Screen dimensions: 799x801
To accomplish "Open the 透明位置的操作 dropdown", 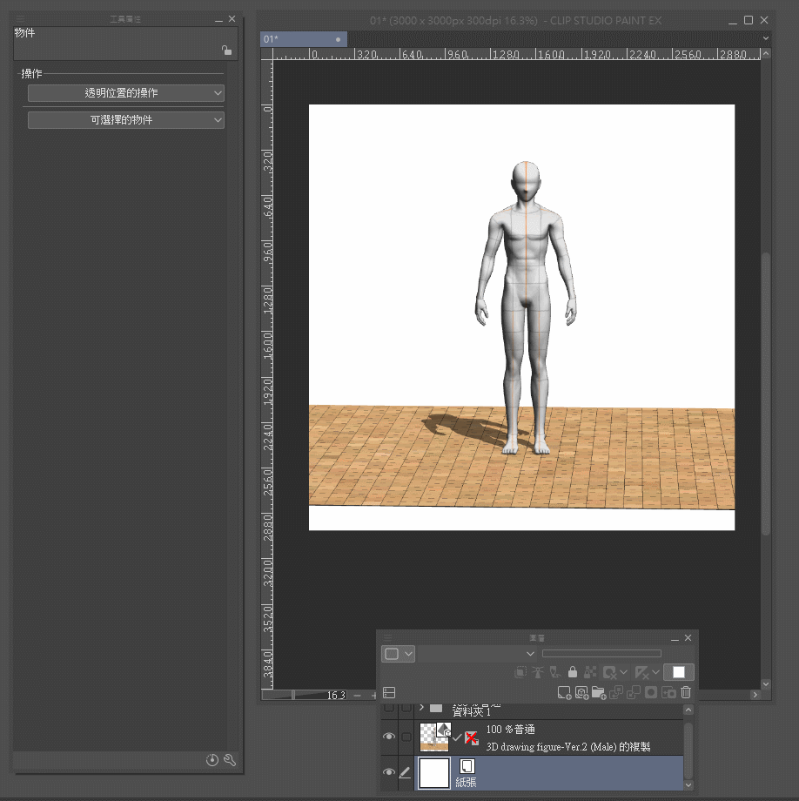I will coord(126,93).
